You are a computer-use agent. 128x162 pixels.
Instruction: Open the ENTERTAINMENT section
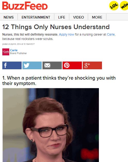pyautogui.click(x=36, y=17)
